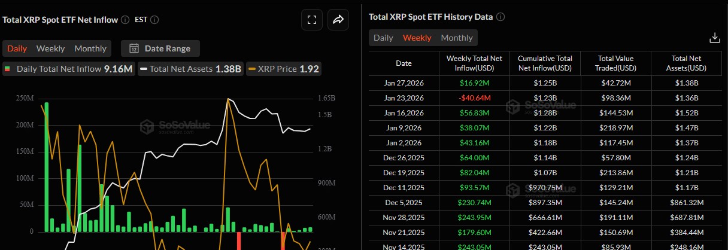Click the Dec 26,2025 date cell
This screenshot has height=250, width=728.
coord(404,158)
